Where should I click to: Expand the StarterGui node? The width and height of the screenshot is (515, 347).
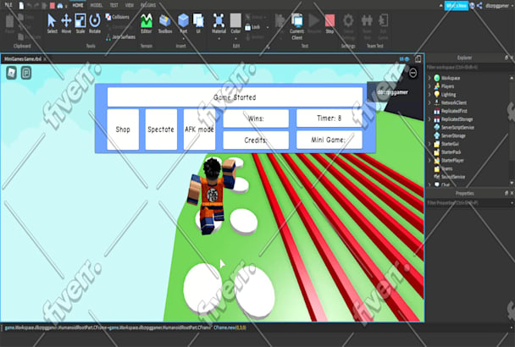pos(429,144)
